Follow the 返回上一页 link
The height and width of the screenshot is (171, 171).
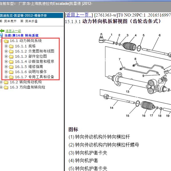tap(79, 15)
